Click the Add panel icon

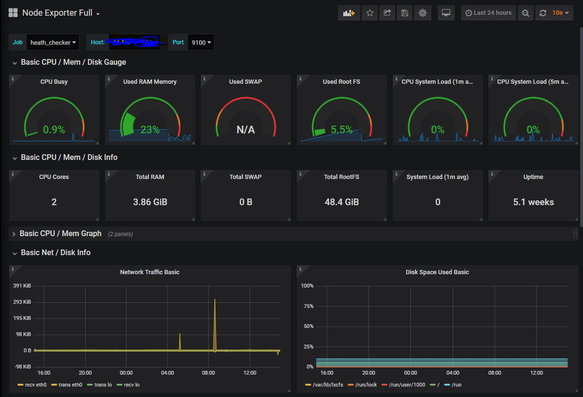349,13
